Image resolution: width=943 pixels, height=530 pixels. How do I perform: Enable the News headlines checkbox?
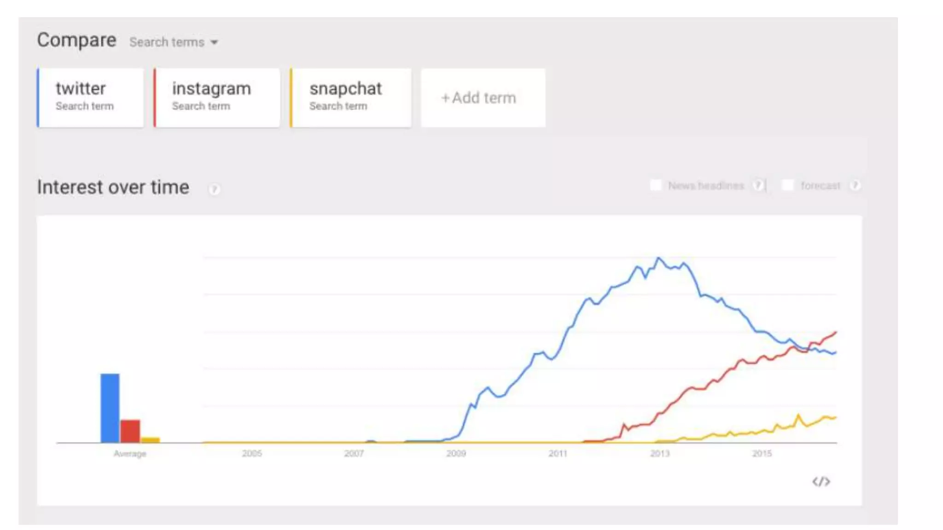pos(655,185)
